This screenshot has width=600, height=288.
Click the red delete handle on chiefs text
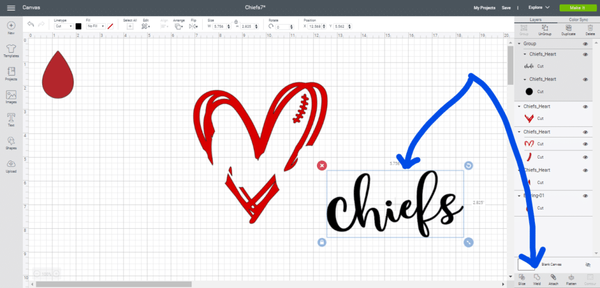[322, 165]
